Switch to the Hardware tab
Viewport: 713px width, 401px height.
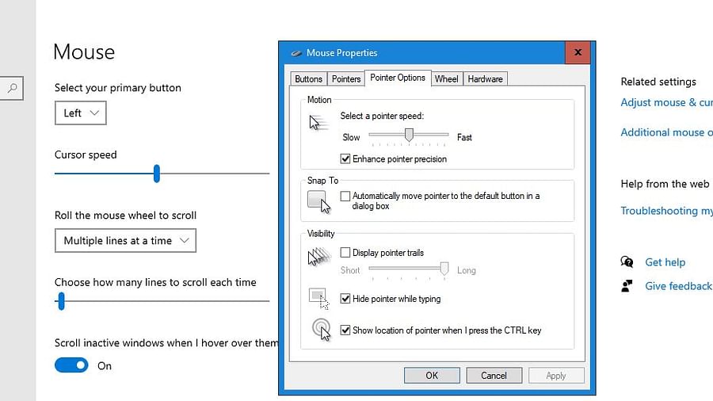pyautogui.click(x=485, y=78)
